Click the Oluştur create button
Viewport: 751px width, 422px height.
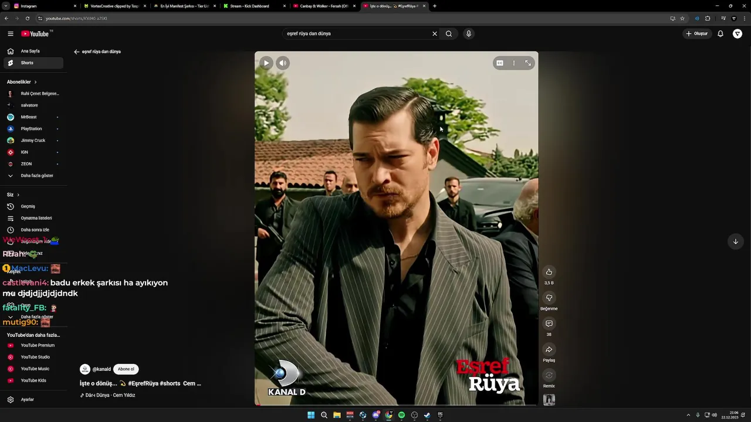(x=697, y=33)
